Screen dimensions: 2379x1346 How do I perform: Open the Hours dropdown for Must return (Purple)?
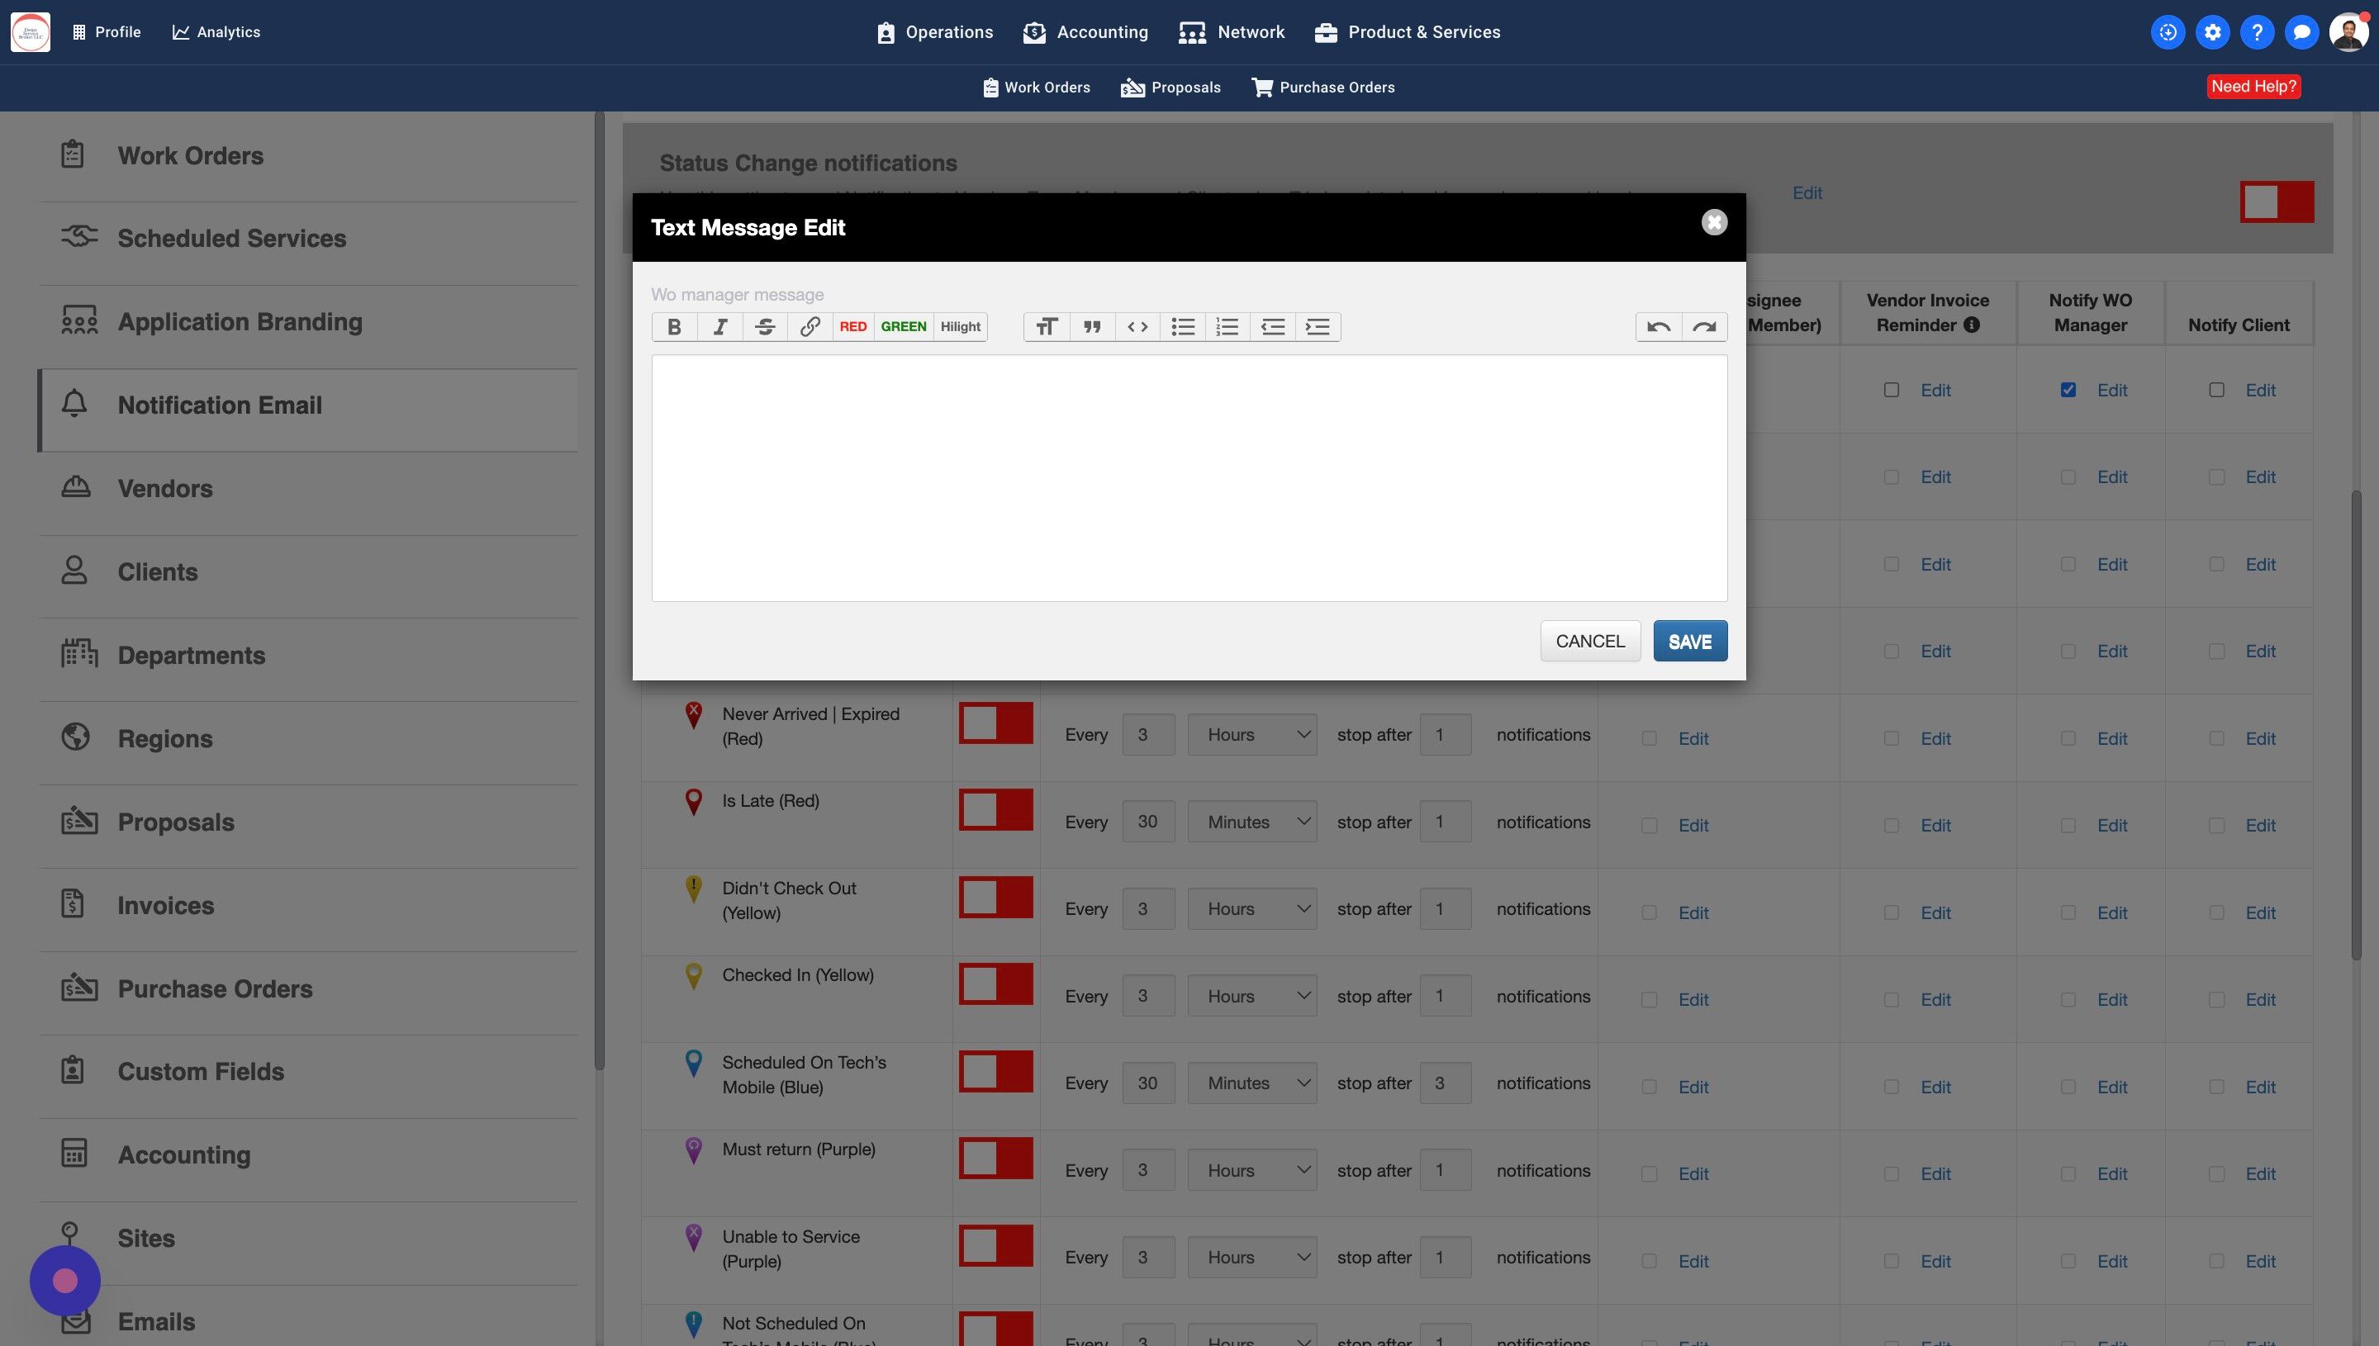coord(1252,1170)
